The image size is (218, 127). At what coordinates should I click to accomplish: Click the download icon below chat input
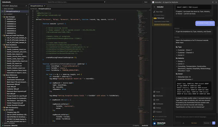[183, 123]
